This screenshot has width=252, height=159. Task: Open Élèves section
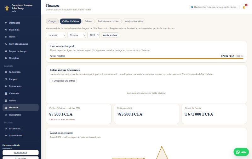pos(20,37)
